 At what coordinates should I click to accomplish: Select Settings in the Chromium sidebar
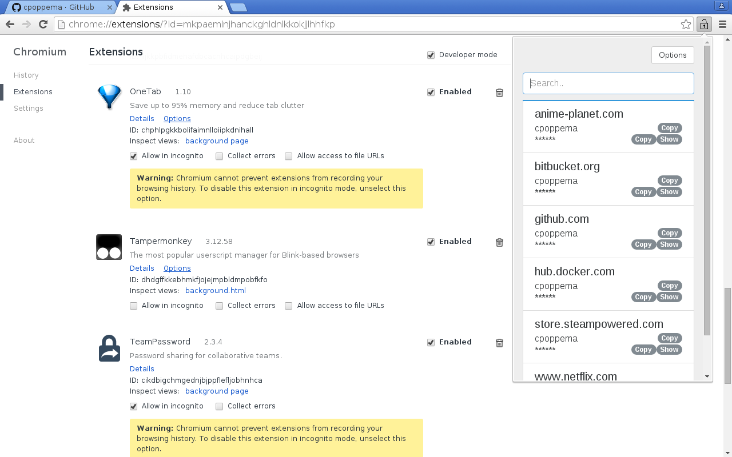pos(29,108)
